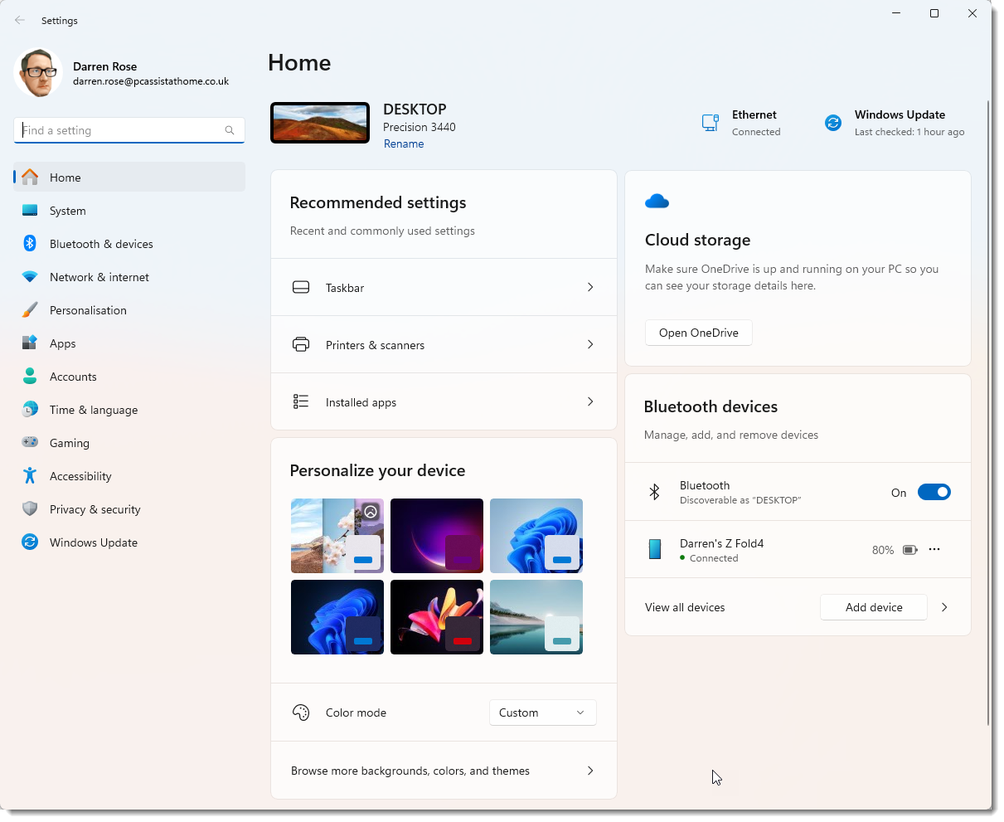1004x822 pixels.
Task: Toggle Bluetooth off
Action: point(934,492)
